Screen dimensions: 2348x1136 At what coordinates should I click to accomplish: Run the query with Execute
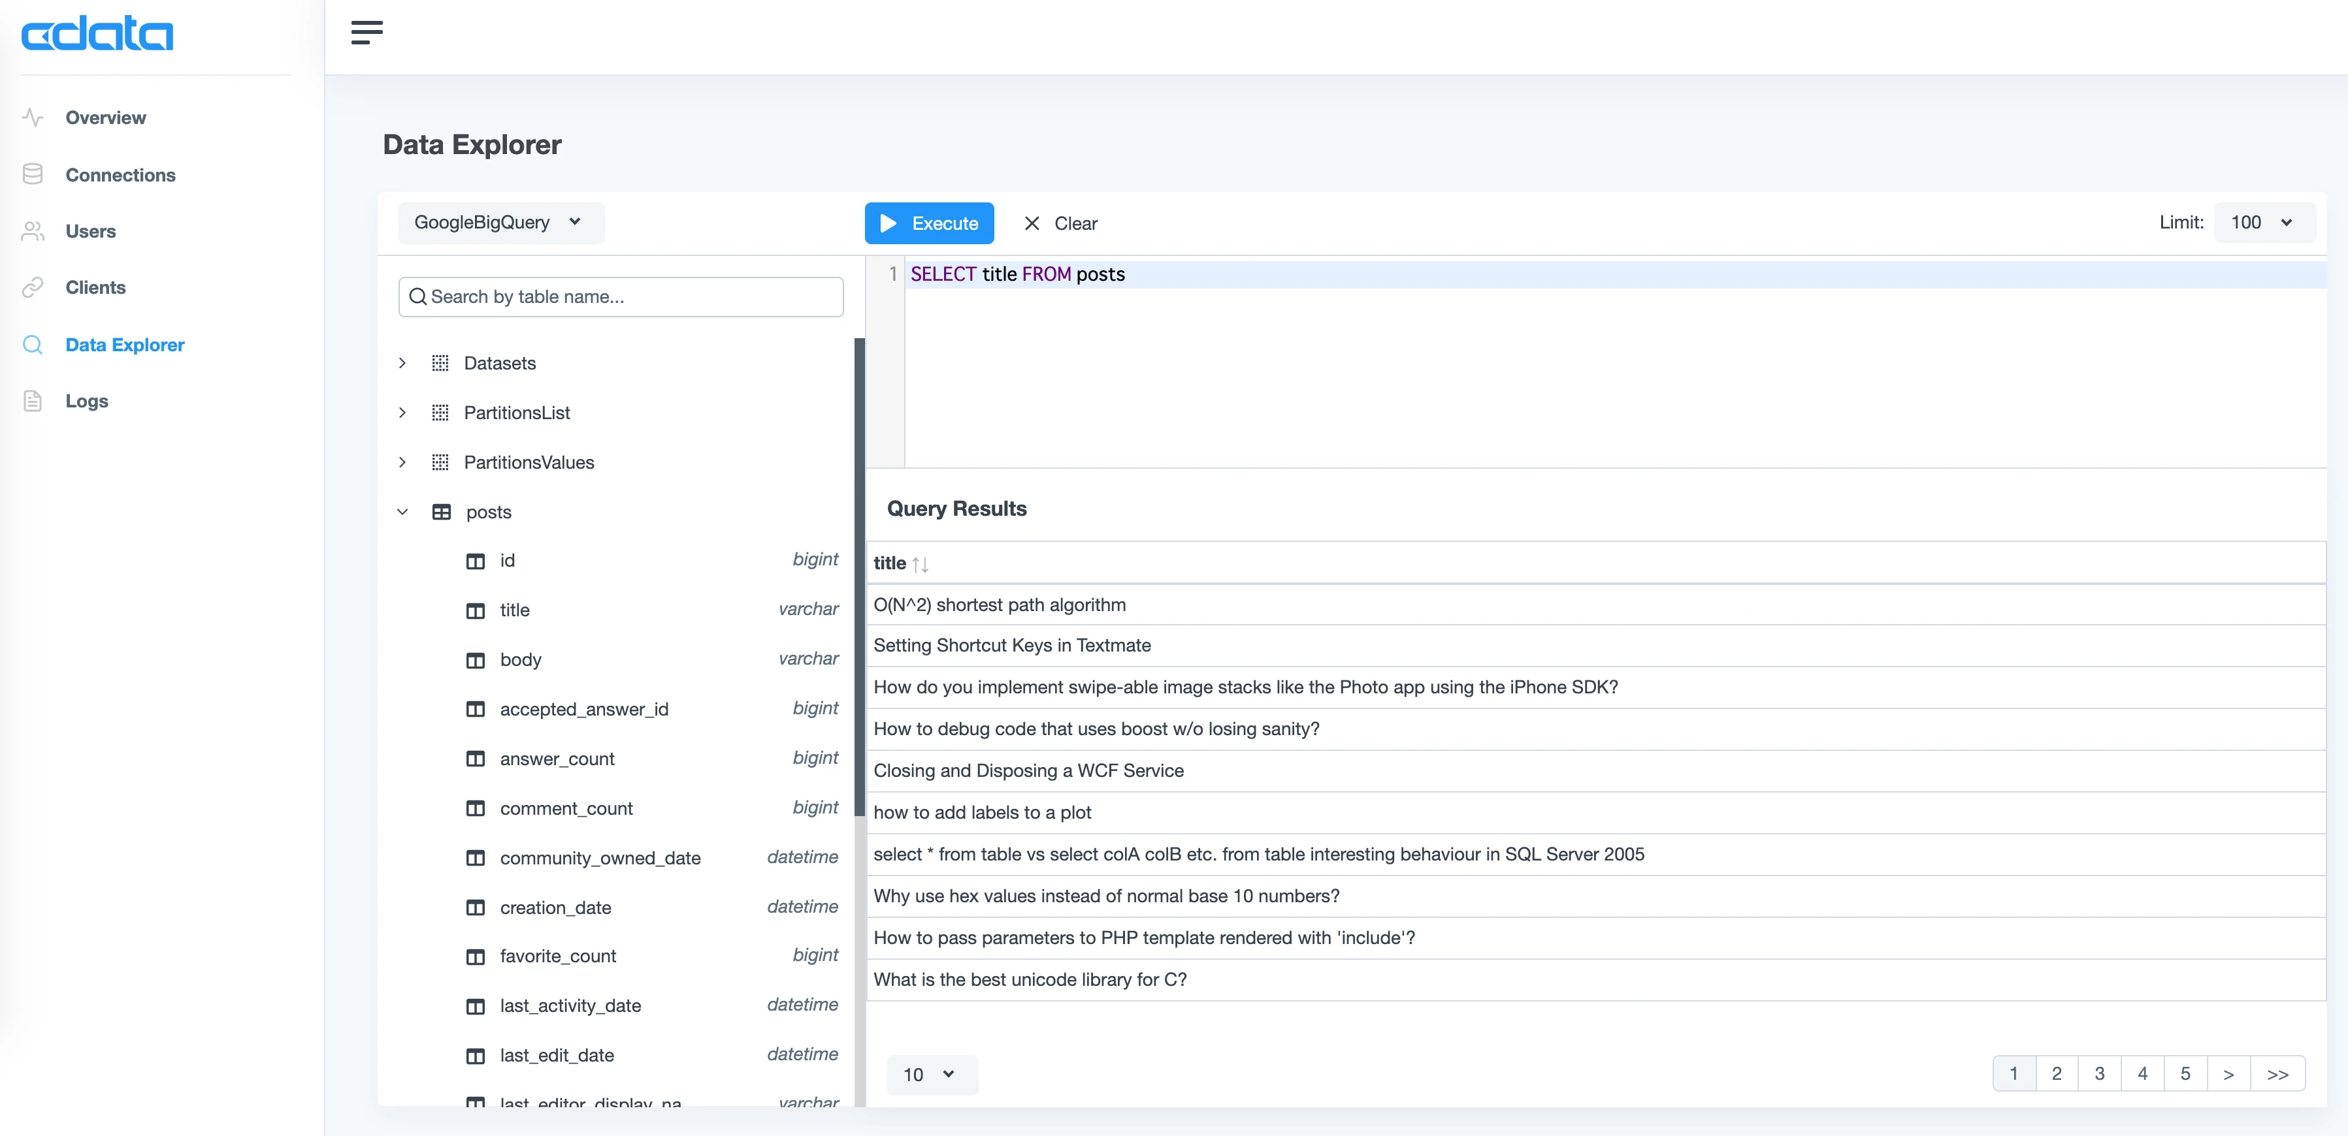point(929,223)
